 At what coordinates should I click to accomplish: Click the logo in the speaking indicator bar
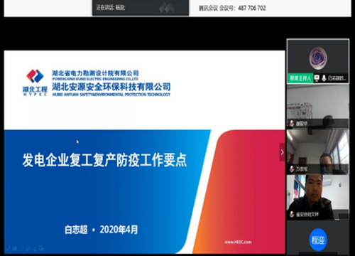(x=167, y=8)
